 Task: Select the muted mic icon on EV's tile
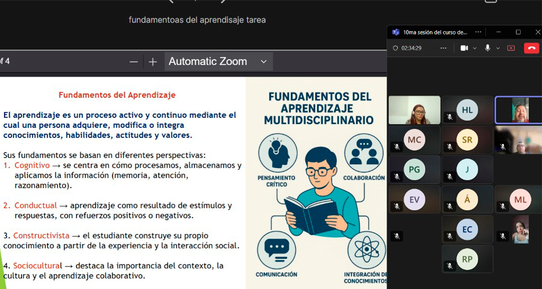(397, 206)
